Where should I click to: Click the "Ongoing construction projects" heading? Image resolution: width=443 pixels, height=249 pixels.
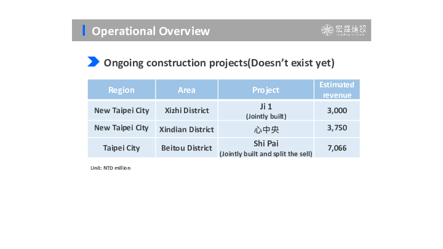click(x=218, y=62)
